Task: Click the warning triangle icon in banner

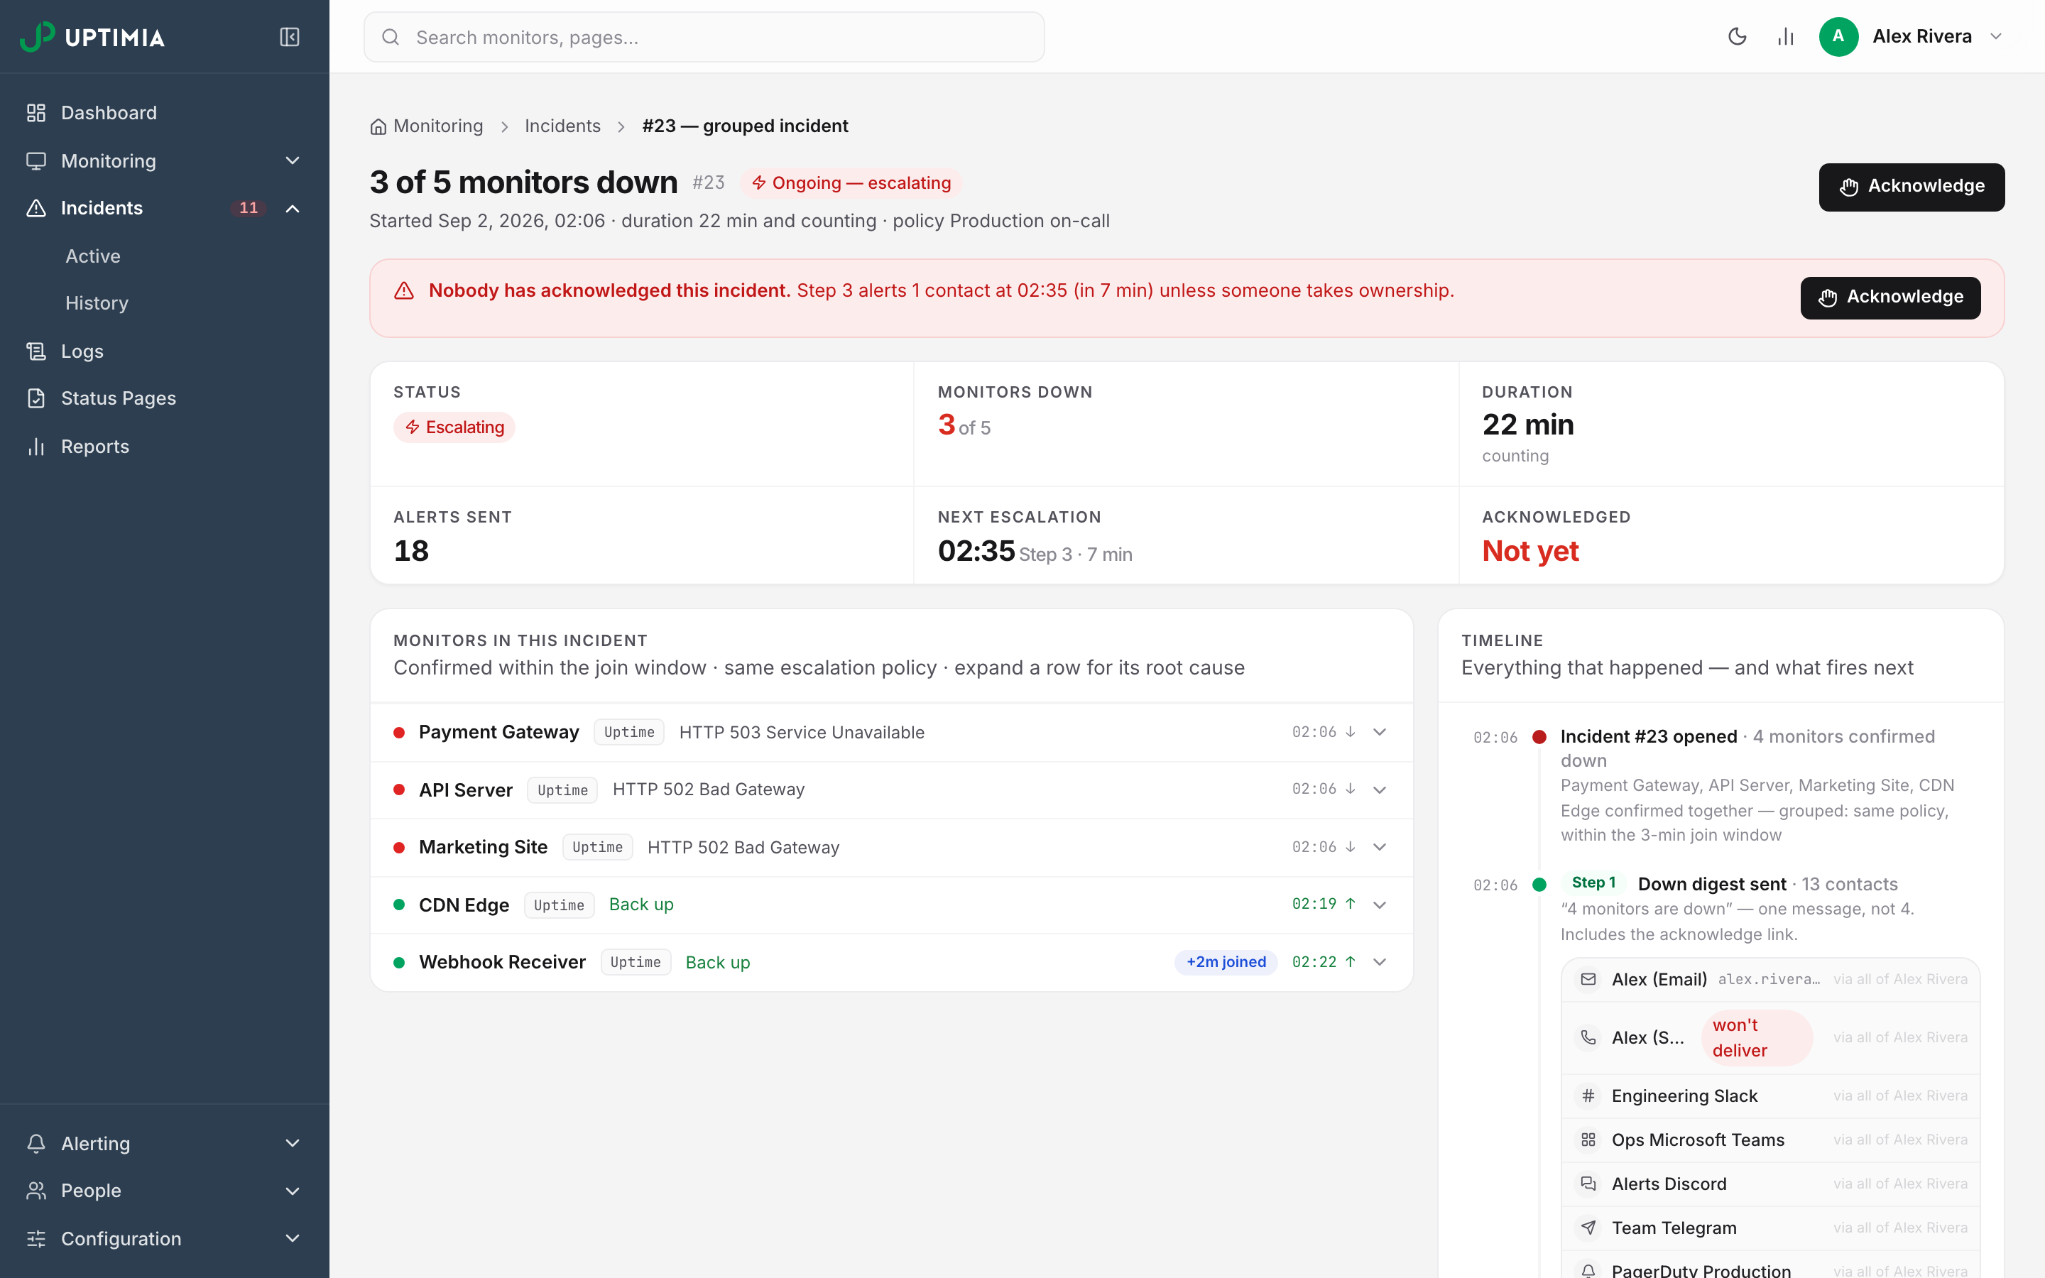Action: click(404, 291)
